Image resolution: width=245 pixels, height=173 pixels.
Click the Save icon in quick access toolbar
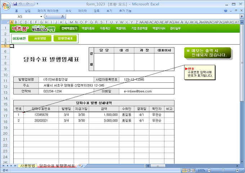click(x=15, y=4)
